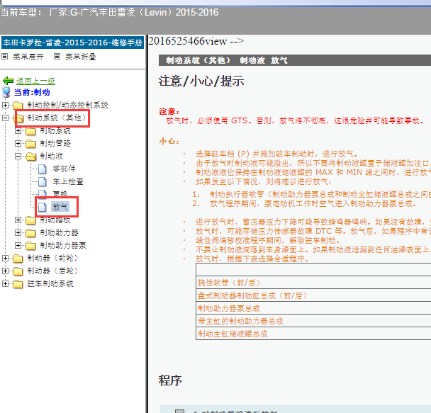Expand the 制动管路 node
The width and height of the screenshot is (431, 413).
[x=18, y=143]
